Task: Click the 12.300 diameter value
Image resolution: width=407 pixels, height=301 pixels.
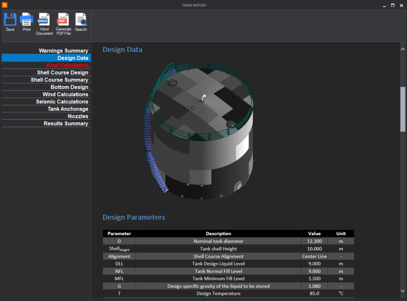Action: 314,241
